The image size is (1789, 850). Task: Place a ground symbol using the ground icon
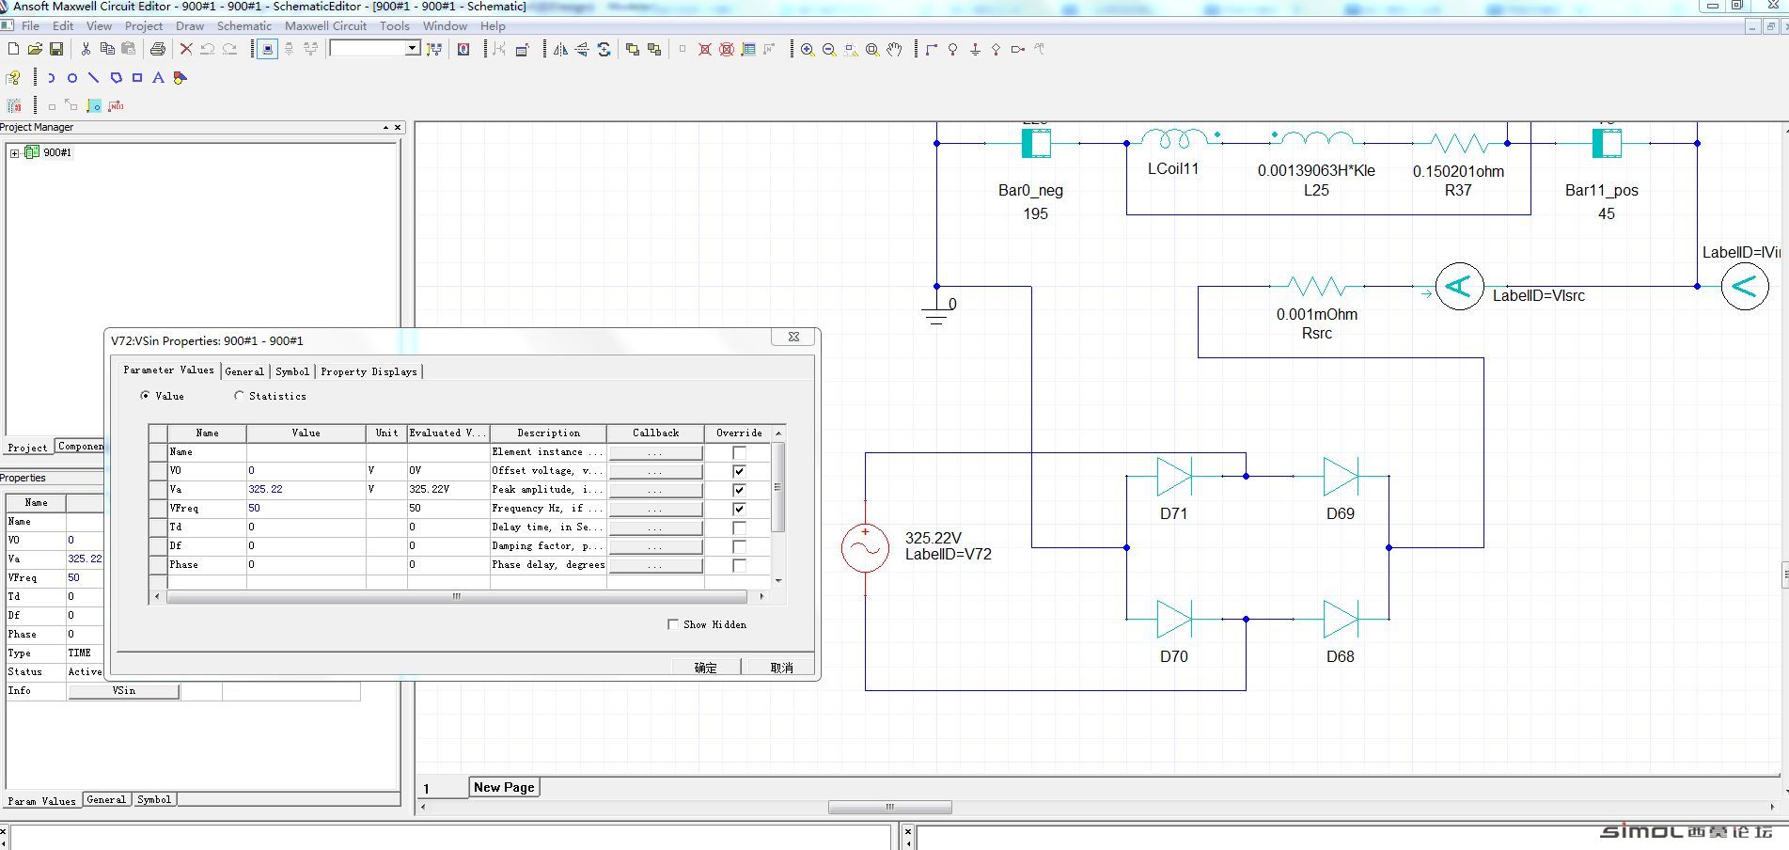[975, 49]
